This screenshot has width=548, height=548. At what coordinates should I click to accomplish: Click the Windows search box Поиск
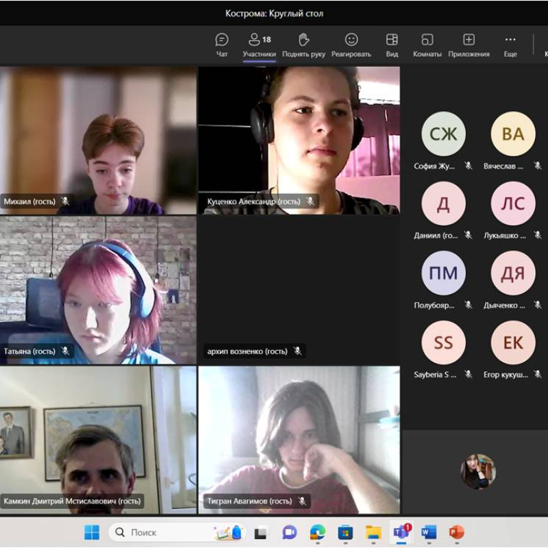click(x=164, y=532)
